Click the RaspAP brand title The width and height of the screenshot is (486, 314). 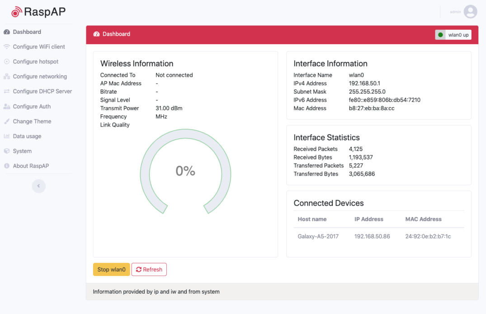click(x=45, y=12)
